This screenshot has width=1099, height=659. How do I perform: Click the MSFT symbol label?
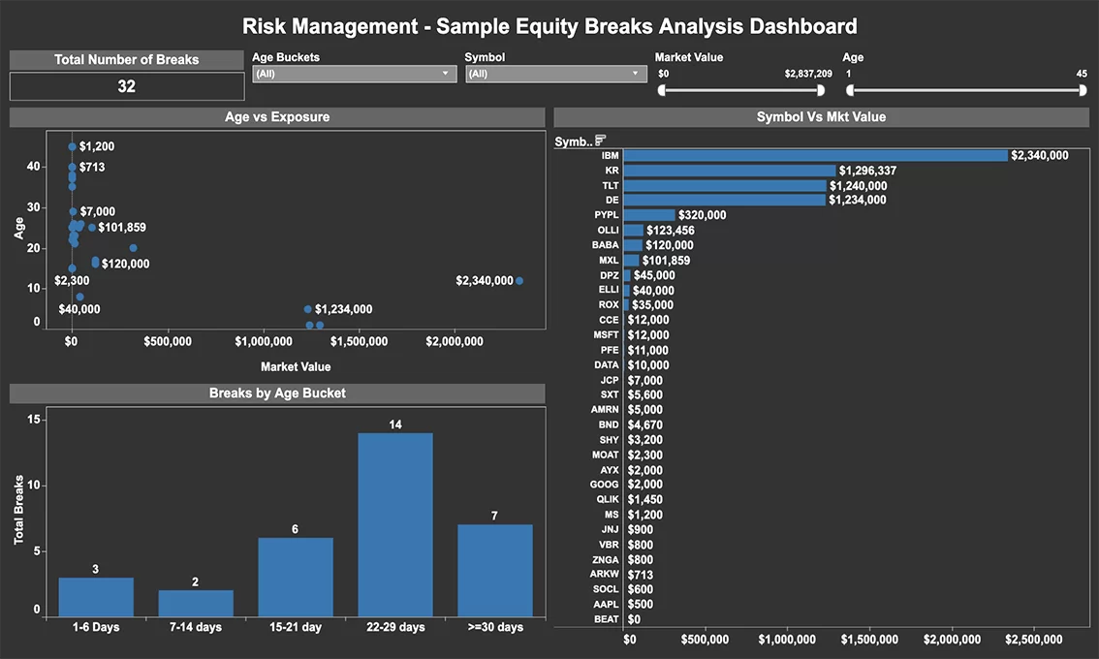click(607, 335)
